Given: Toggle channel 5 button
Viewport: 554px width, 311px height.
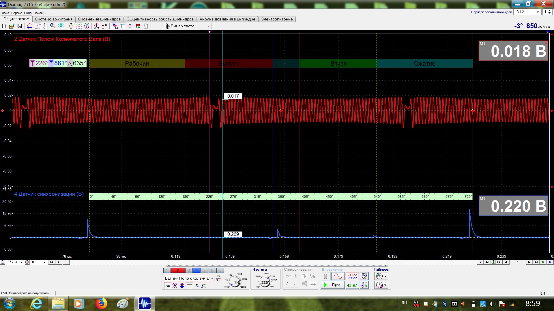Looking at the screenshot, I should [x=204, y=270].
